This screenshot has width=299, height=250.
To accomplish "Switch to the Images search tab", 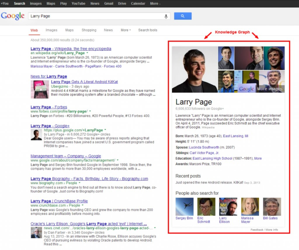I will click(51, 30).
